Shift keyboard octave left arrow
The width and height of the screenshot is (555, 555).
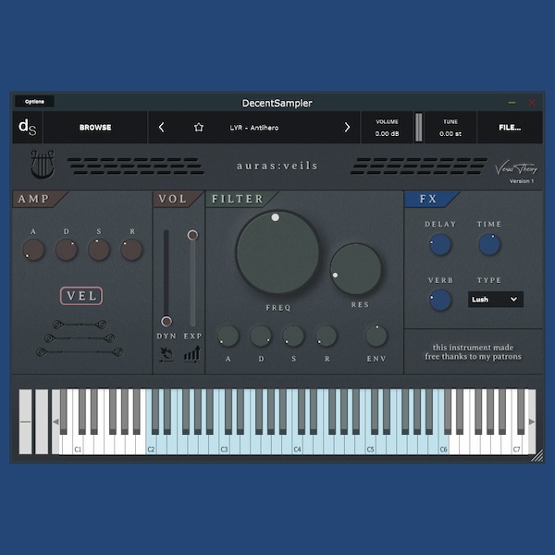pos(55,422)
